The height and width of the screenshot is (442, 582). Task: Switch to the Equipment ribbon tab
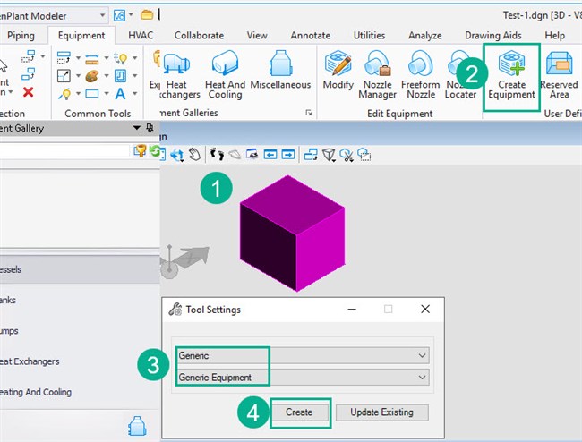click(81, 36)
